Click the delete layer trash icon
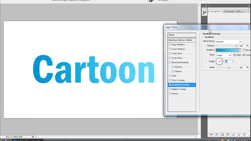 244,135
